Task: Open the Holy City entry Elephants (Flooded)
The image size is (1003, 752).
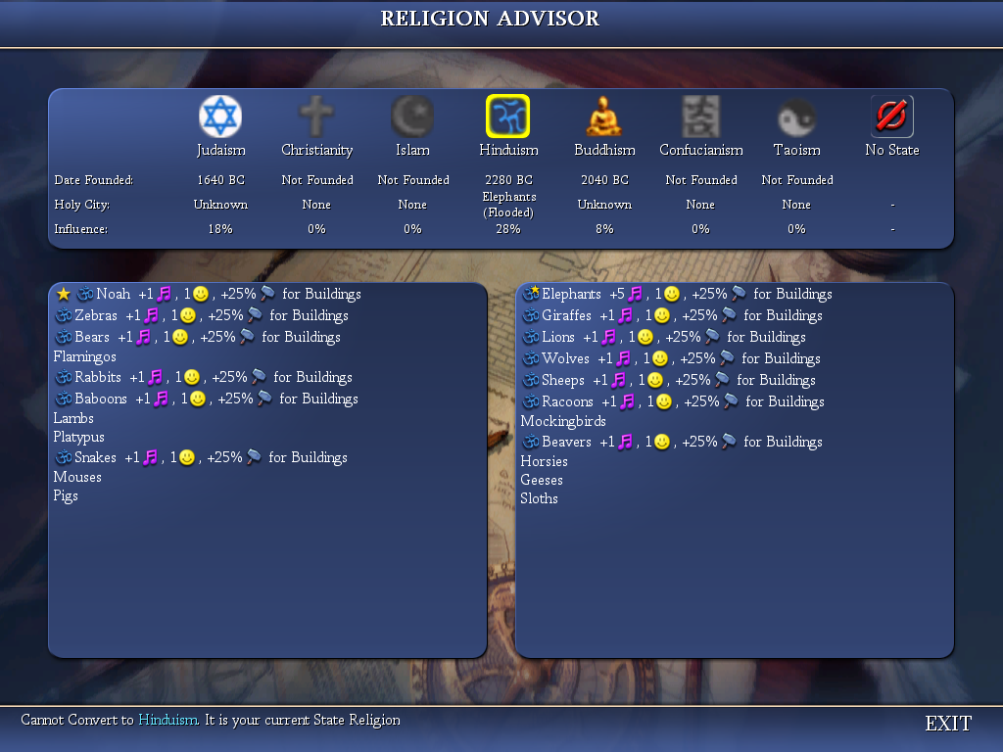Action: coord(508,204)
